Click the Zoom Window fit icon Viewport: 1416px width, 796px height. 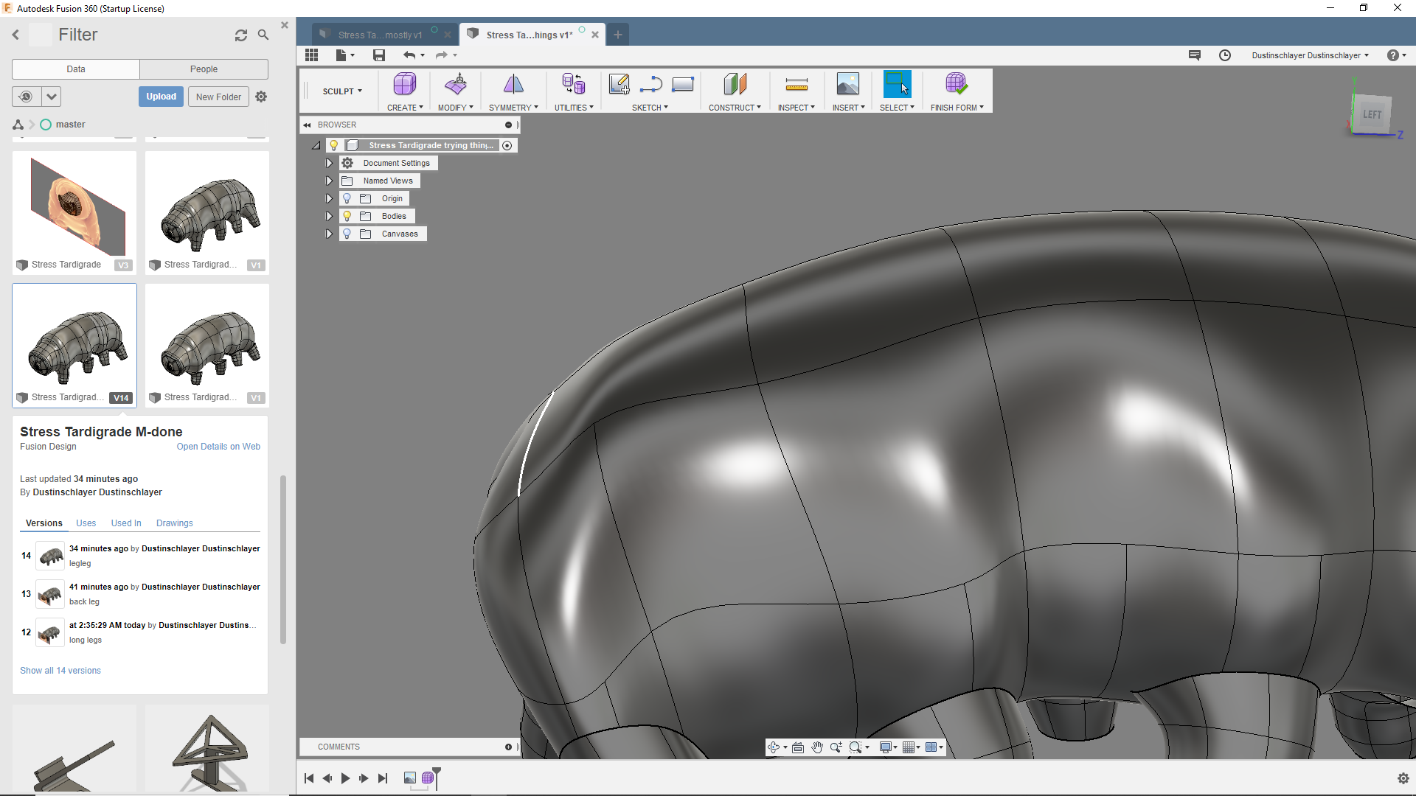tap(855, 747)
